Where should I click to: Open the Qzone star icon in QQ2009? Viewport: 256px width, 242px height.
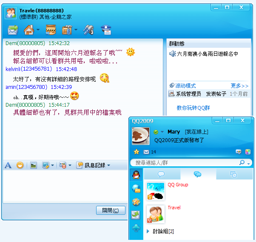tap(137, 152)
